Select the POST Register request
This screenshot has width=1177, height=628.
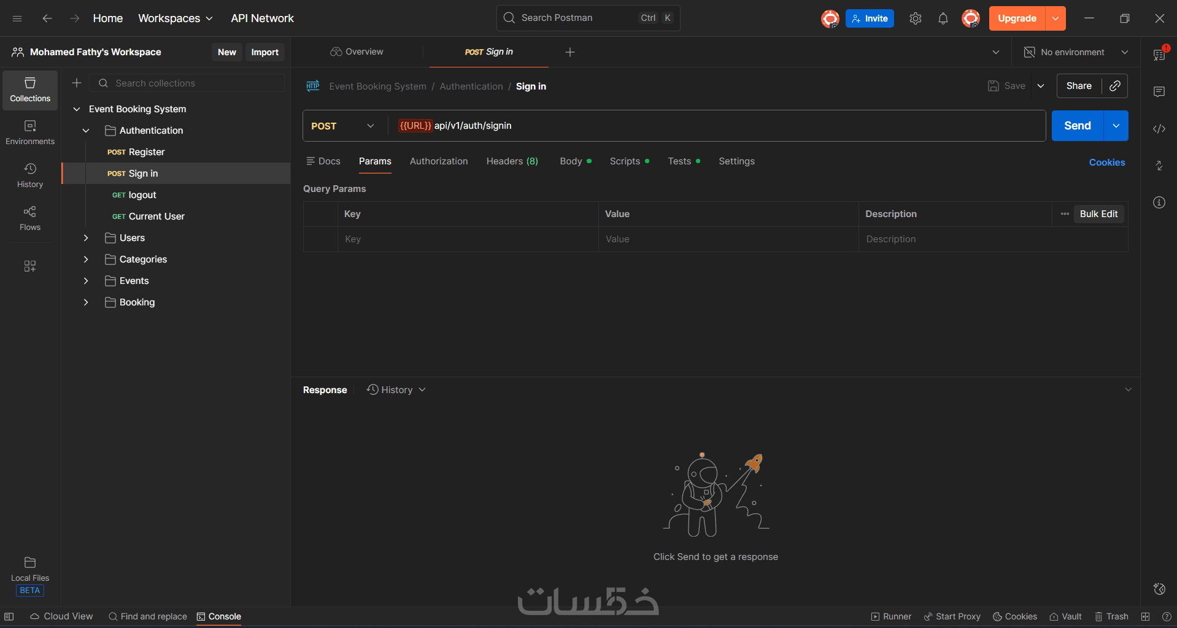coord(176,152)
